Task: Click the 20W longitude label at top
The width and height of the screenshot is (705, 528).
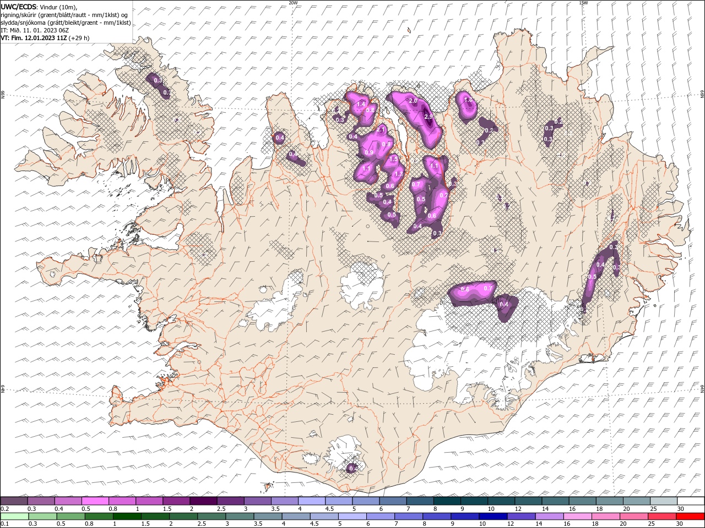Action: 293,3
